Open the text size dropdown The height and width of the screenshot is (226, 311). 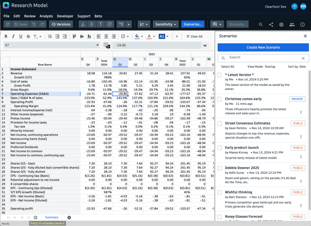(x=37, y=37)
